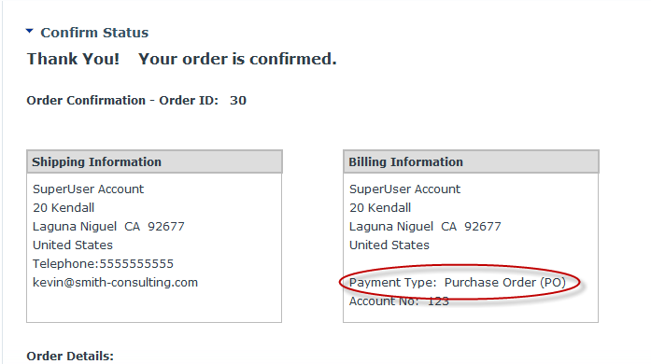The width and height of the screenshot is (651, 364).
Task: Click billing country United States
Action: (389, 245)
